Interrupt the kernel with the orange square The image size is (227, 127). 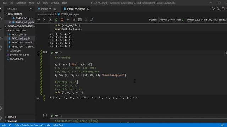62,20
